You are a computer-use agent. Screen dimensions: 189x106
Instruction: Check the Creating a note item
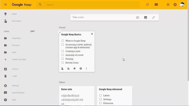[x=63, y=51]
